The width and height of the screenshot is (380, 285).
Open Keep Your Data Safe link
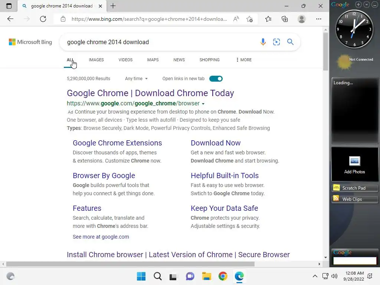(x=225, y=209)
